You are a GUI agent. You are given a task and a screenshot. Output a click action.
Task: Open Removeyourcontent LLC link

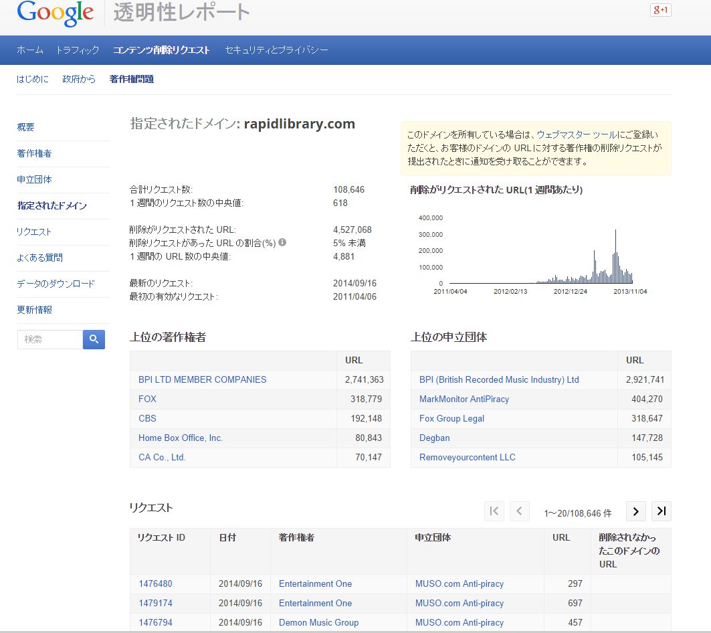[x=467, y=458]
